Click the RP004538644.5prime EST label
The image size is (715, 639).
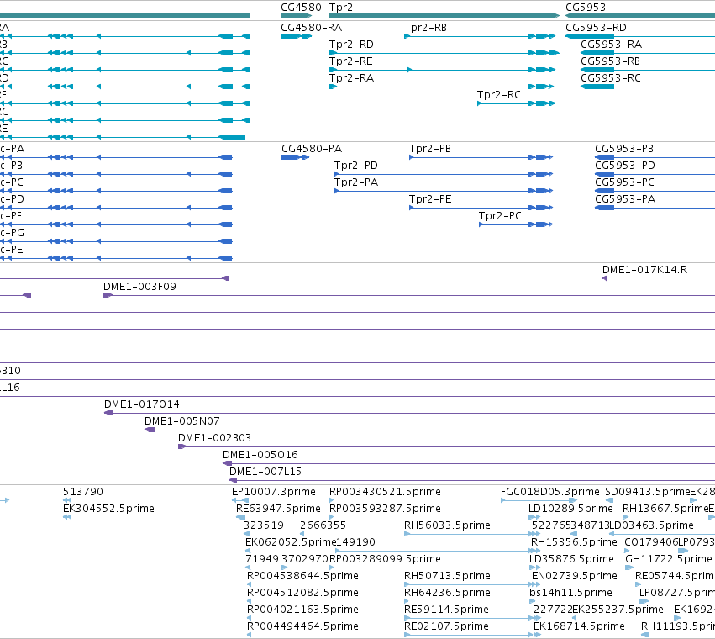pyautogui.click(x=302, y=576)
